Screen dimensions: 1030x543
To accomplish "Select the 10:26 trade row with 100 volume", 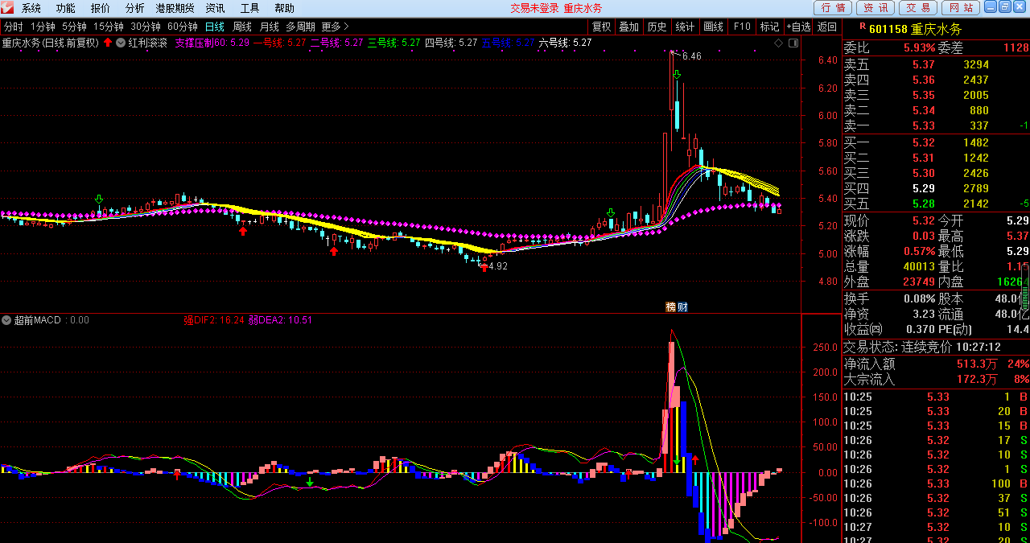I will (935, 483).
